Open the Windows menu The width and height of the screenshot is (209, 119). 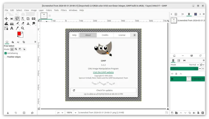click(x=73, y=10)
